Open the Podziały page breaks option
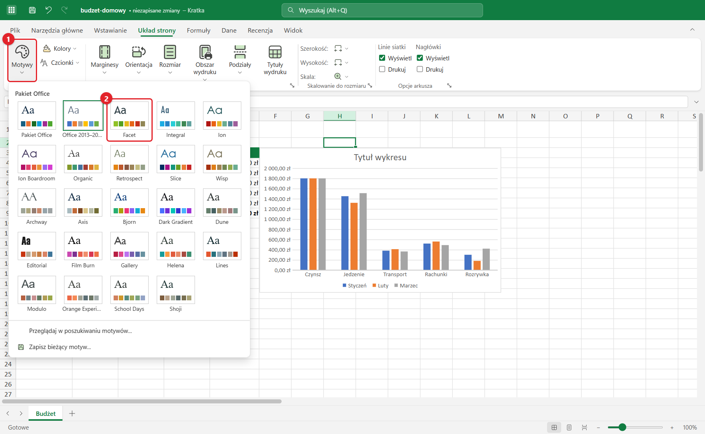Viewport: 705px width, 434px height. tap(240, 60)
